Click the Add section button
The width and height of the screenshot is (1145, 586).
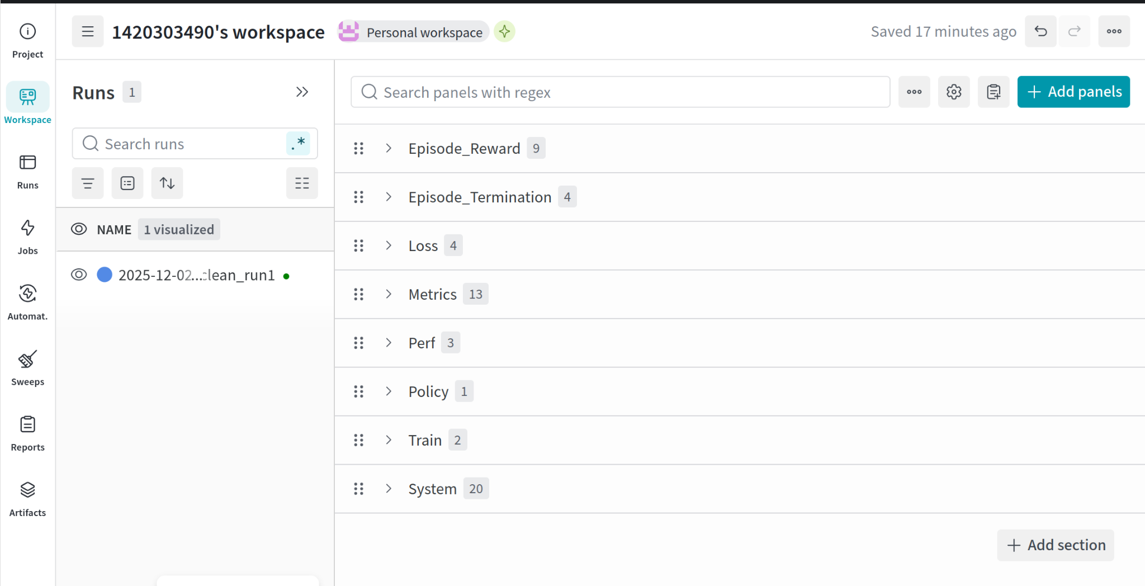click(1056, 545)
